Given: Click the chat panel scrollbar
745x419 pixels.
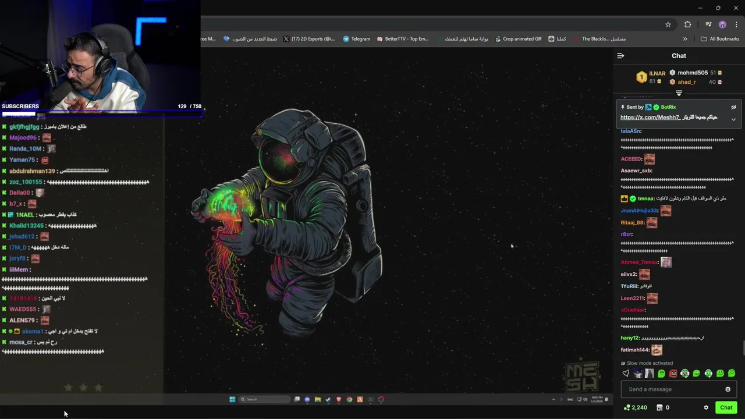Looking at the screenshot, I should point(743,348).
